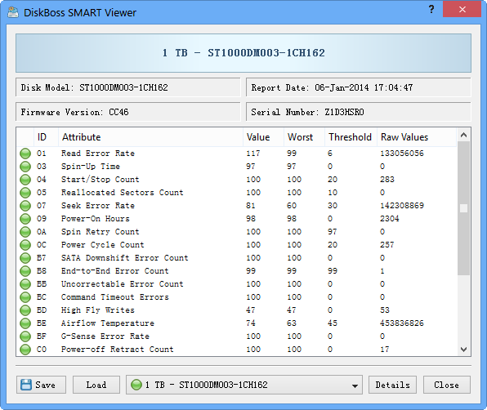Click the green status icon beside Seek Error Rate
487x410 pixels.
(x=25, y=206)
